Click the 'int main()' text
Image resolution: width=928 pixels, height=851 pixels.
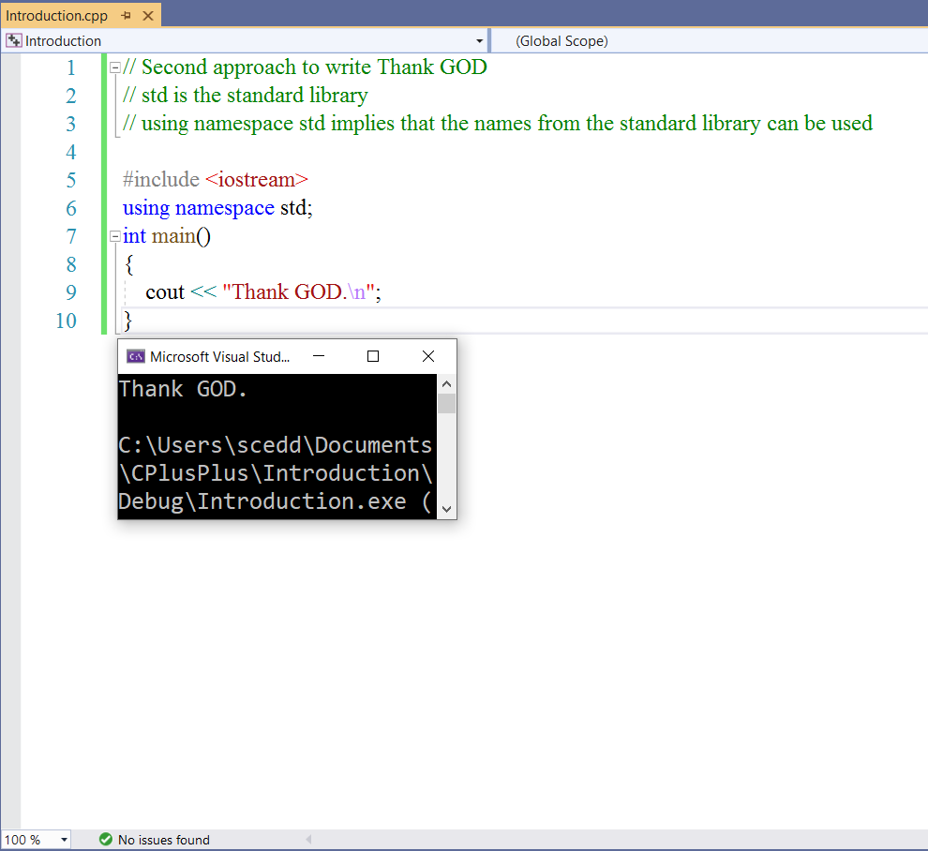click(167, 236)
